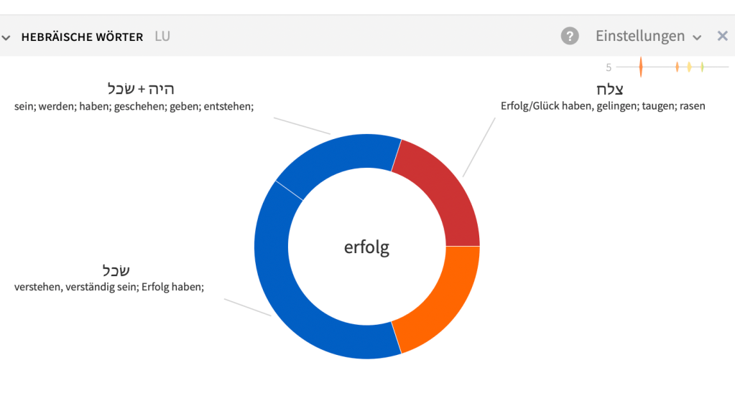
Task: Click the LU label in header
Action: [162, 36]
